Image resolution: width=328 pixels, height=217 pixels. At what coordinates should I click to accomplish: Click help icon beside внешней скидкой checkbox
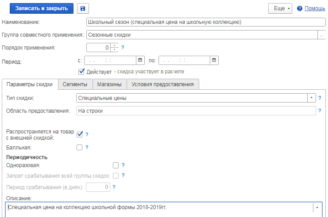point(87,134)
